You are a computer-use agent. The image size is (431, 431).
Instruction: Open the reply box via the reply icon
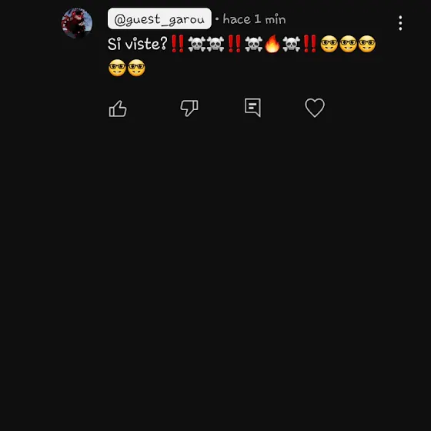click(x=252, y=108)
